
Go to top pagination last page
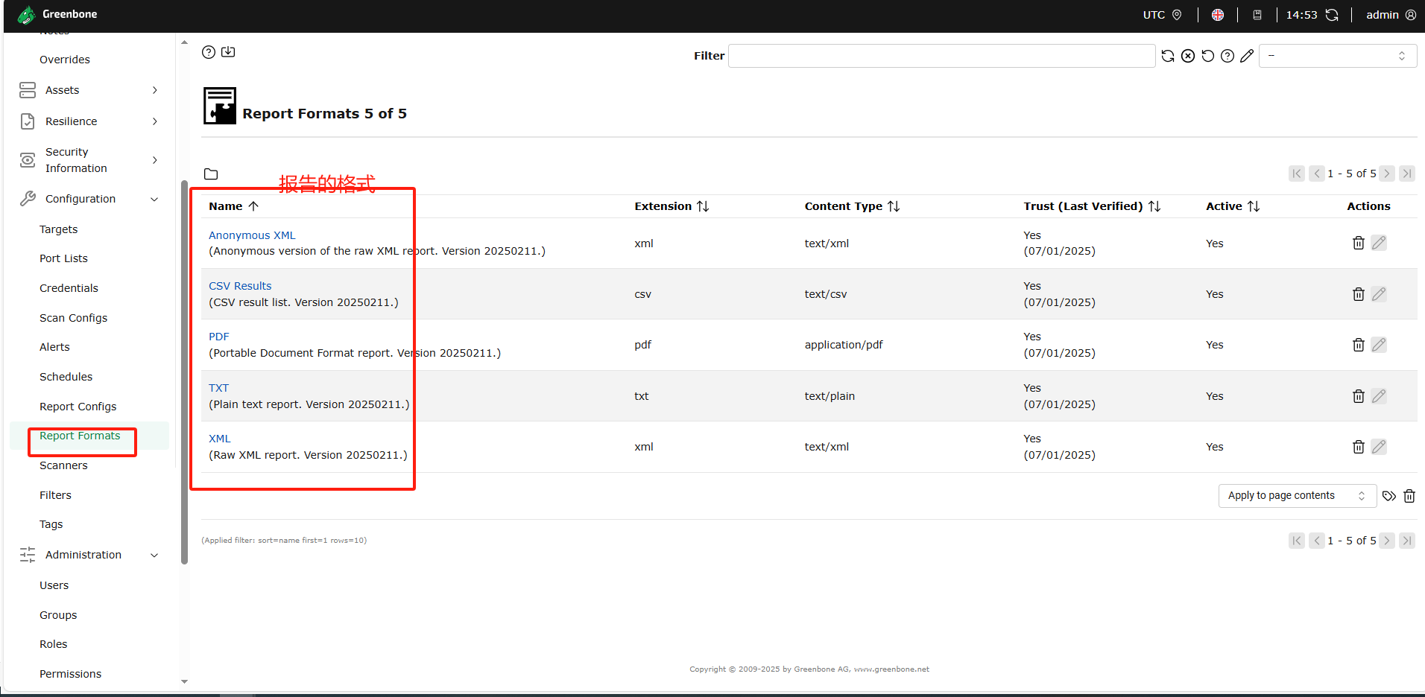pyautogui.click(x=1407, y=174)
